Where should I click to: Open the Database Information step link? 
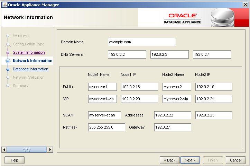coord(31,69)
